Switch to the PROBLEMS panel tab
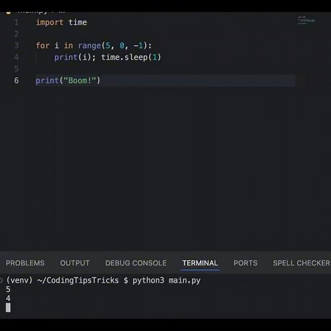 click(x=25, y=263)
